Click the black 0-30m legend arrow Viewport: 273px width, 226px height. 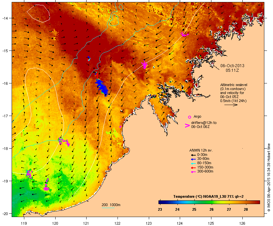click(x=193, y=155)
